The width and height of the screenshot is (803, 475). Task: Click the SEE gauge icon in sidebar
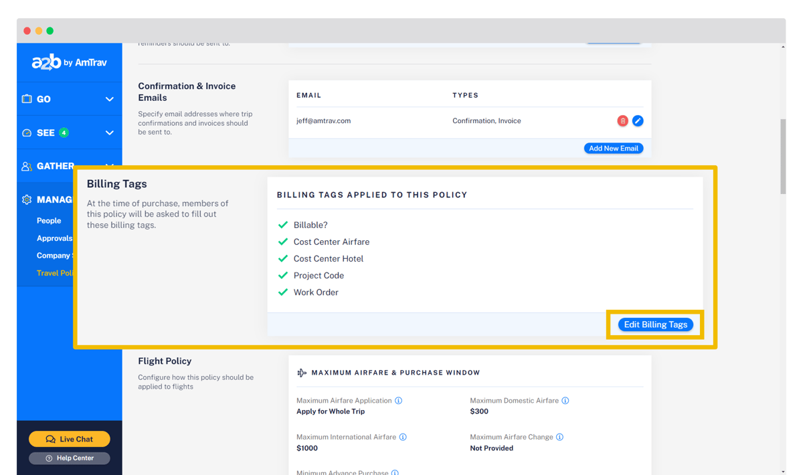click(x=27, y=132)
